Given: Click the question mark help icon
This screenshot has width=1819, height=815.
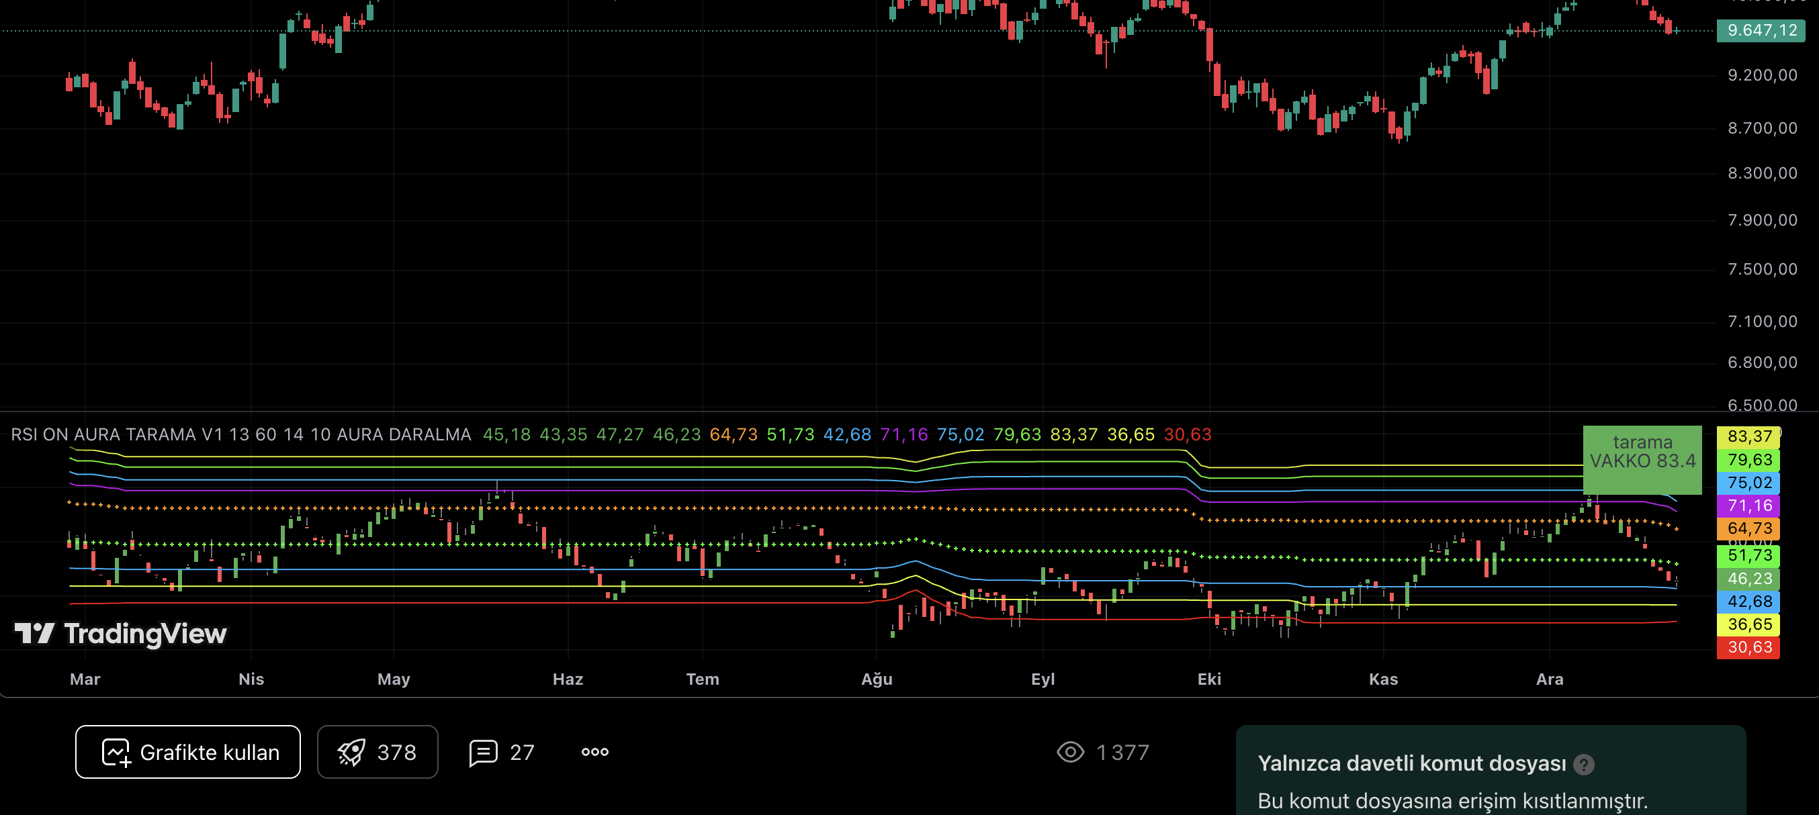Looking at the screenshot, I should coord(1584,764).
